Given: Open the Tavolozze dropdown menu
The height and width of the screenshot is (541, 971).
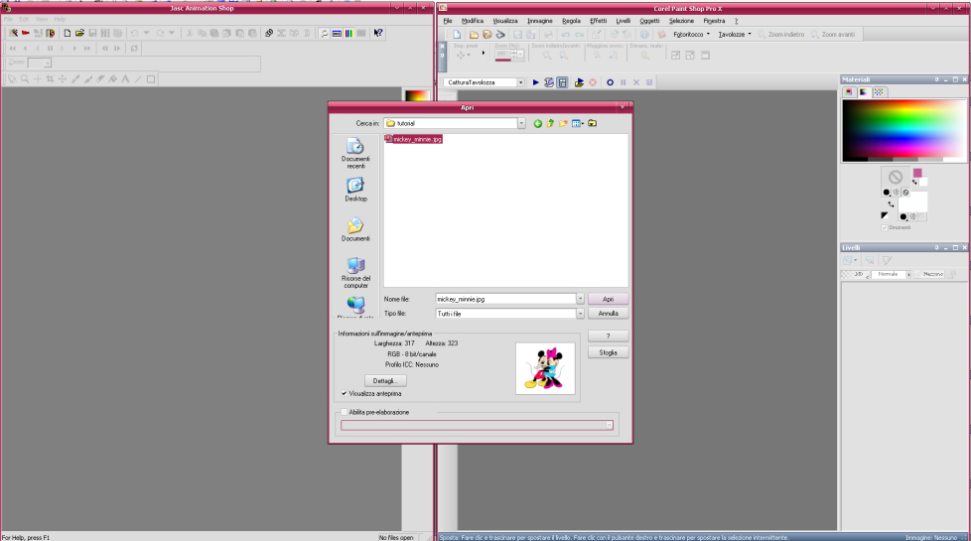Looking at the screenshot, I should pyautogui.click(x=735, y=35).
